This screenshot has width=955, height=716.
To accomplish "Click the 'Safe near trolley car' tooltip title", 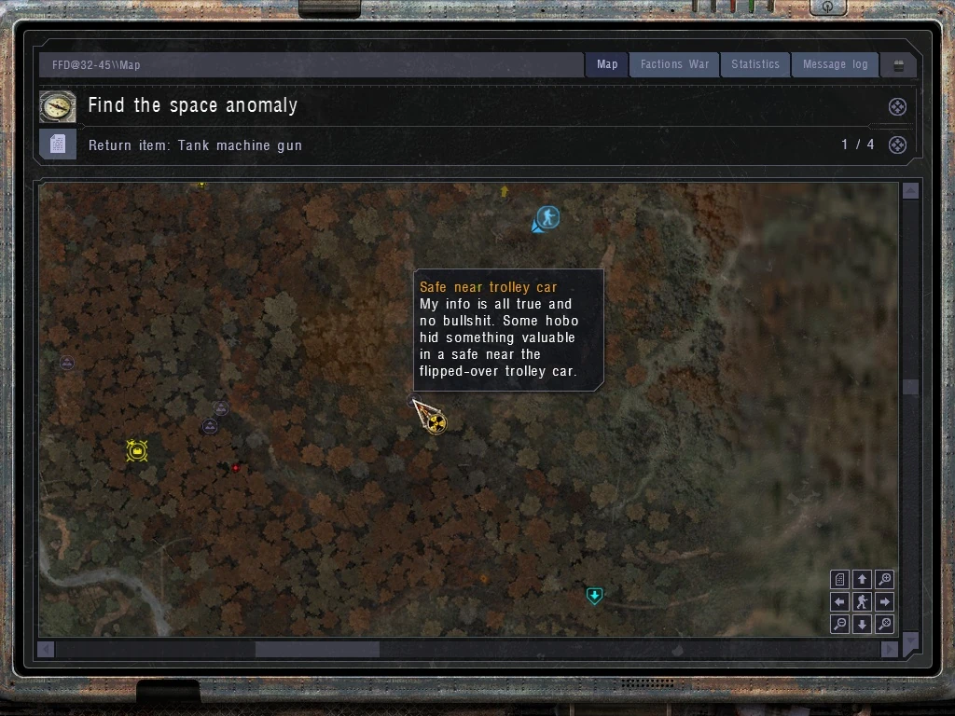I will [489, 287].
